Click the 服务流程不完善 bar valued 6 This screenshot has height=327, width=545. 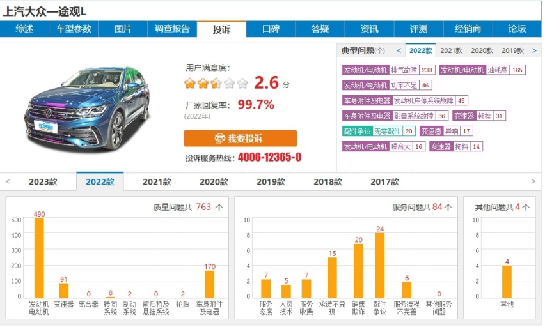[x=407, y=290]
